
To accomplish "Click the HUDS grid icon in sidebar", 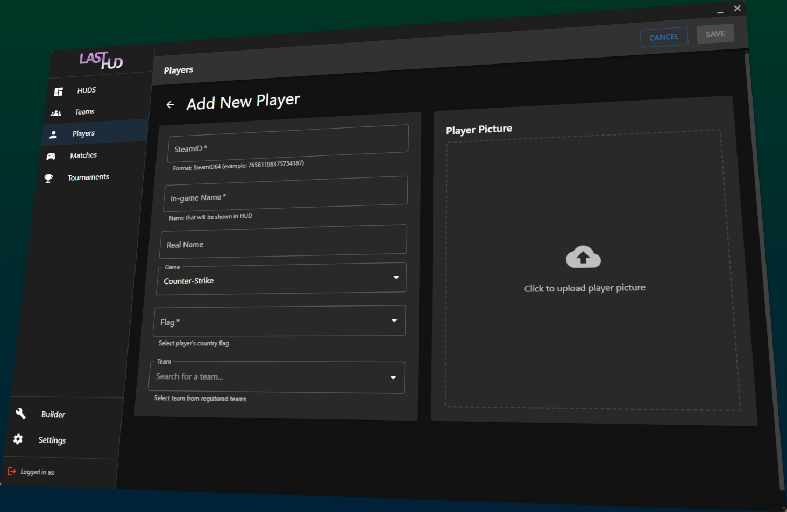I will (59, 92).
